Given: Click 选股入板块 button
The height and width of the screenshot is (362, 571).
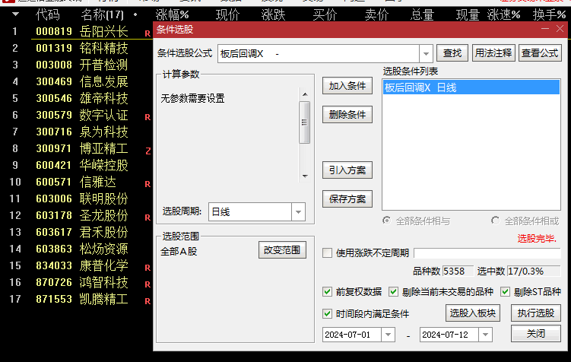Looking at the screenshot, I should [473, 313].
